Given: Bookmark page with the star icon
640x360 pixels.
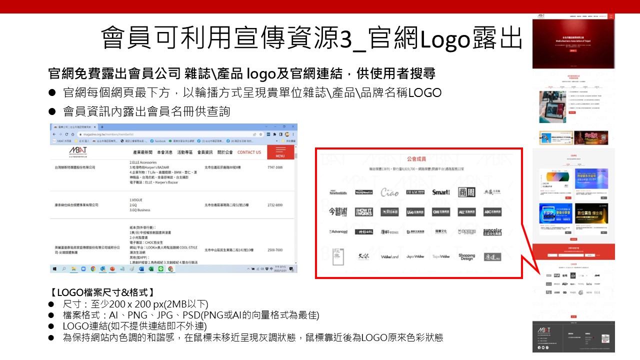Looking at the screenshot, I should tap(260, 134).
